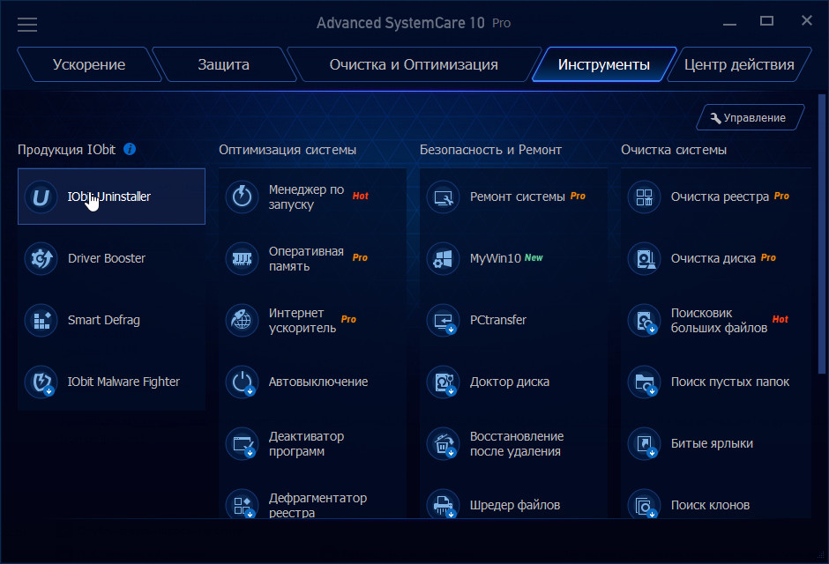Open Smart Defrag via its label
Viewport: 829px width, 564px height.
pyautogui.click(x=104, y=320)
